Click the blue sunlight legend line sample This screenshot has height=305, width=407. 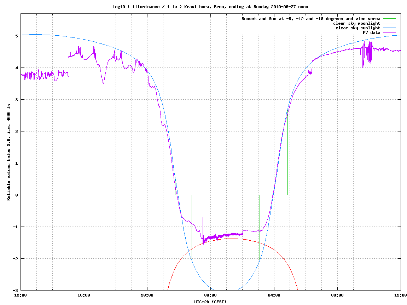tap(389, 28)
